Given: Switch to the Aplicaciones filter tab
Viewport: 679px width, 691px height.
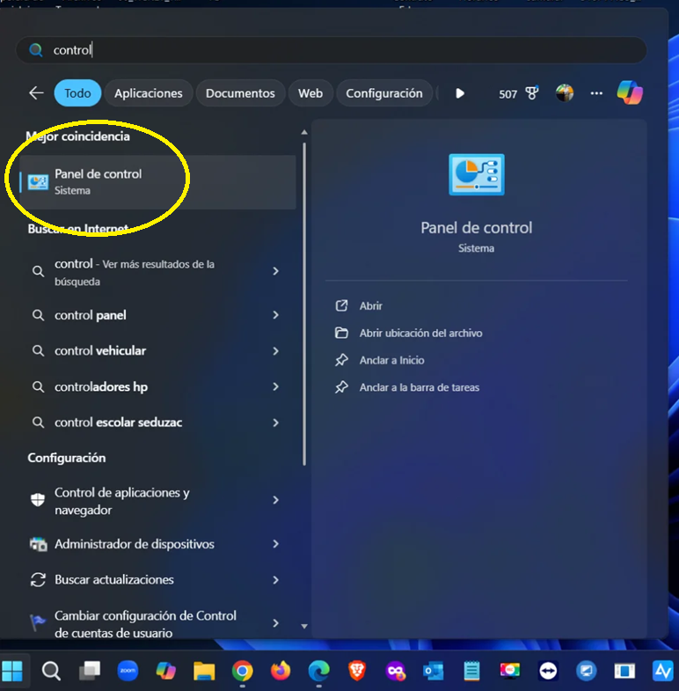Looking at the screenshot, I should click(x=148, y=93).
